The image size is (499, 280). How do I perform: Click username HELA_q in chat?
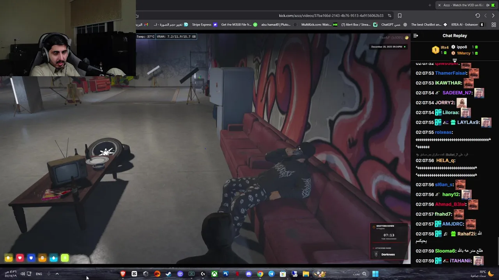(446, 161)
